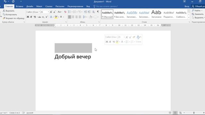Screen dimensions: 205x115
Task: Click the zoom slider handle
Action: (194, 113)
